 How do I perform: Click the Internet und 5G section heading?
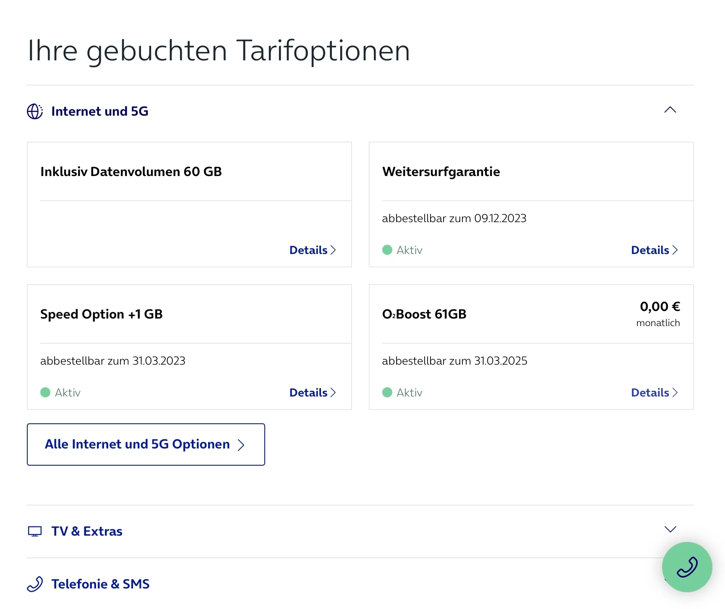100,111
